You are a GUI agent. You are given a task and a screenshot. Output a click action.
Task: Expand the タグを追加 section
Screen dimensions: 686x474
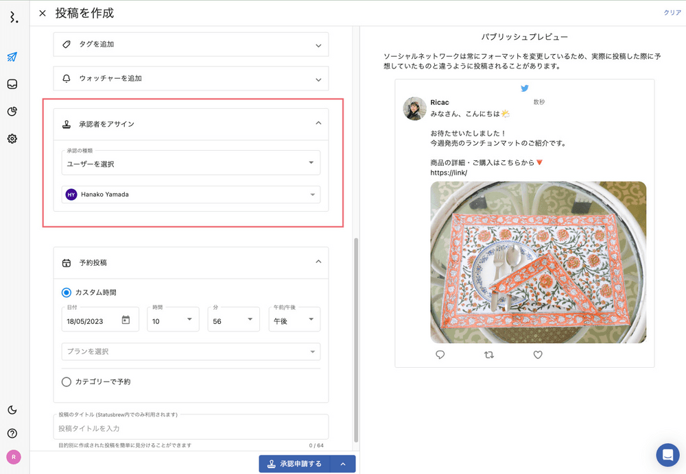point(191,45)
